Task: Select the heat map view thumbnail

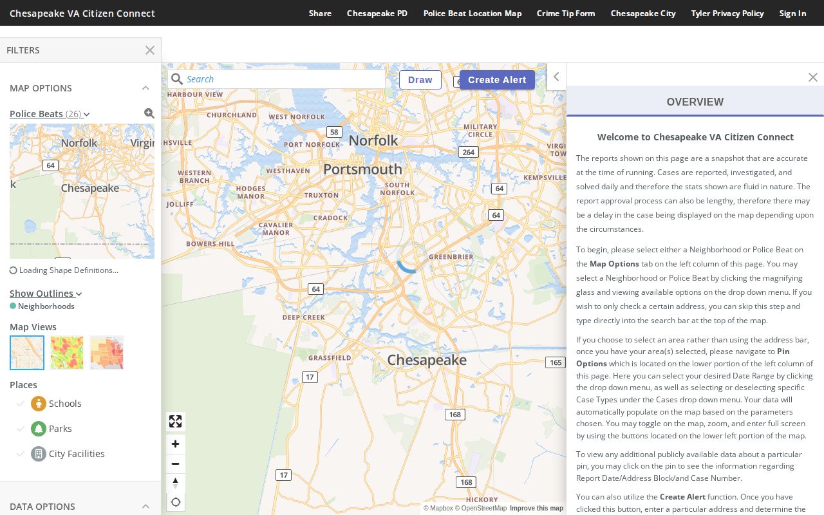Action: [67, 353]
